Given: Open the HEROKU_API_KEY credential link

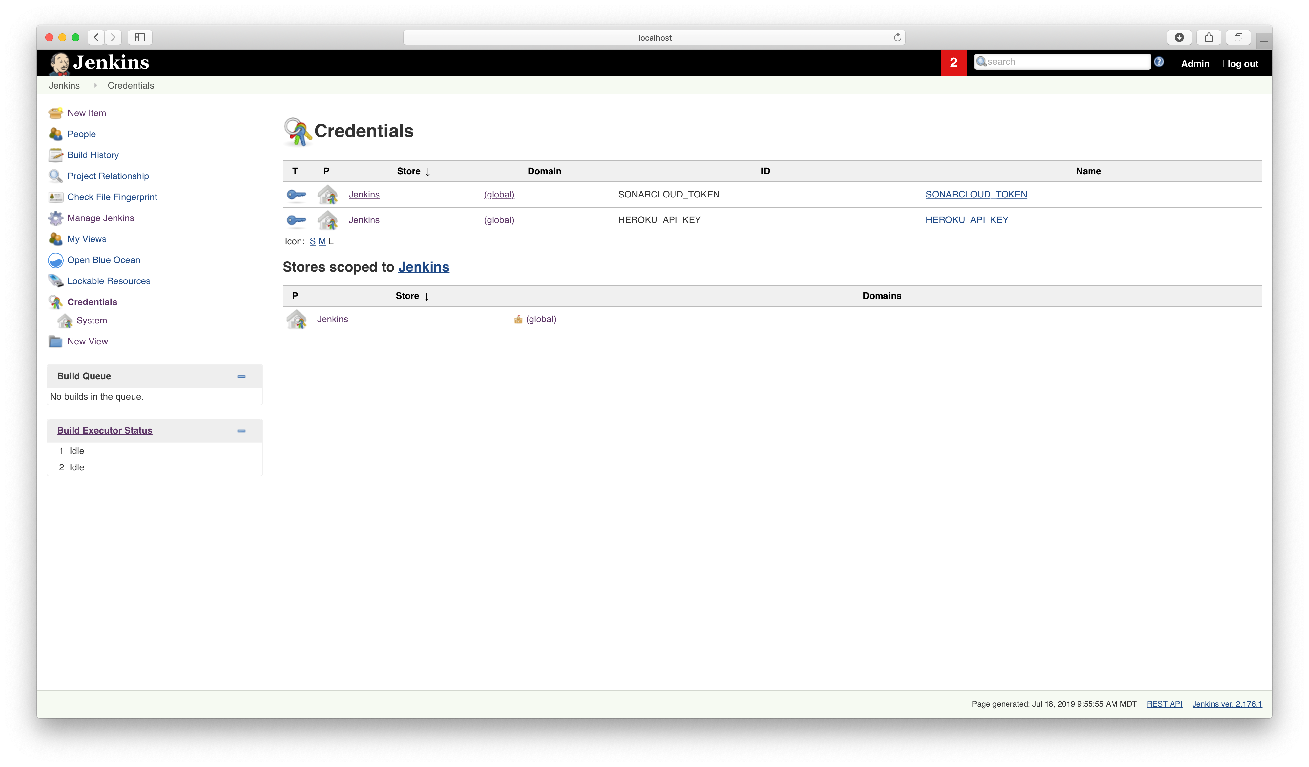Looking at the screenshot, I should (x=967, y=220).
